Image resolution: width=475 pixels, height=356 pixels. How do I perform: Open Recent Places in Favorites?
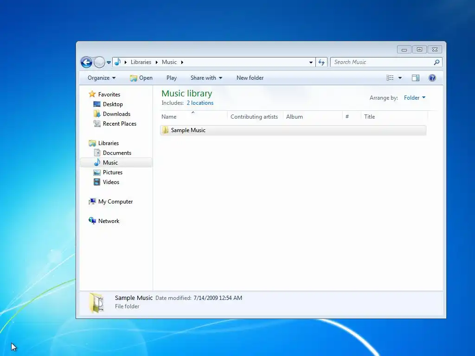(x=120, y=123)
